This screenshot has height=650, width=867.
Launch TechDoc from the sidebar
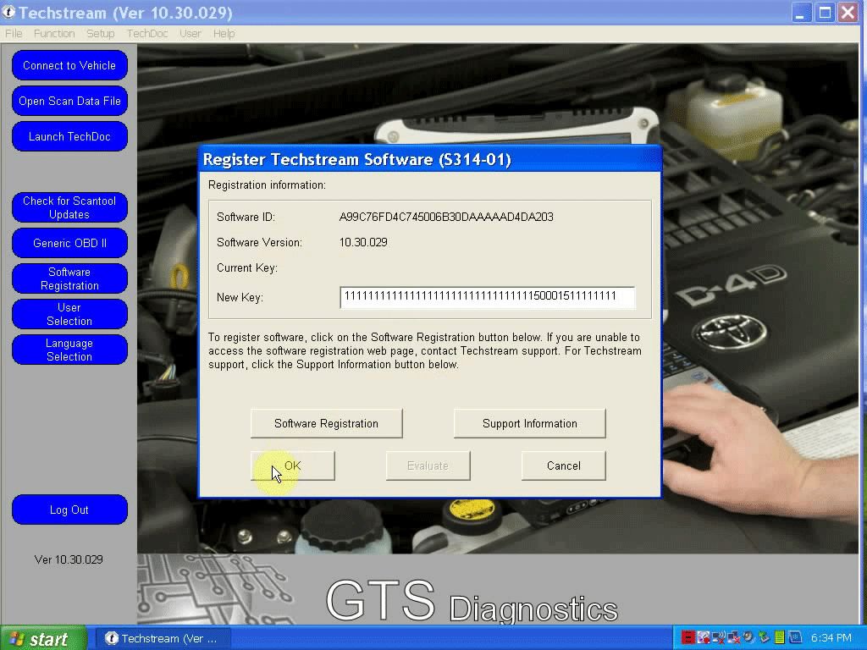tap(69, 136)
